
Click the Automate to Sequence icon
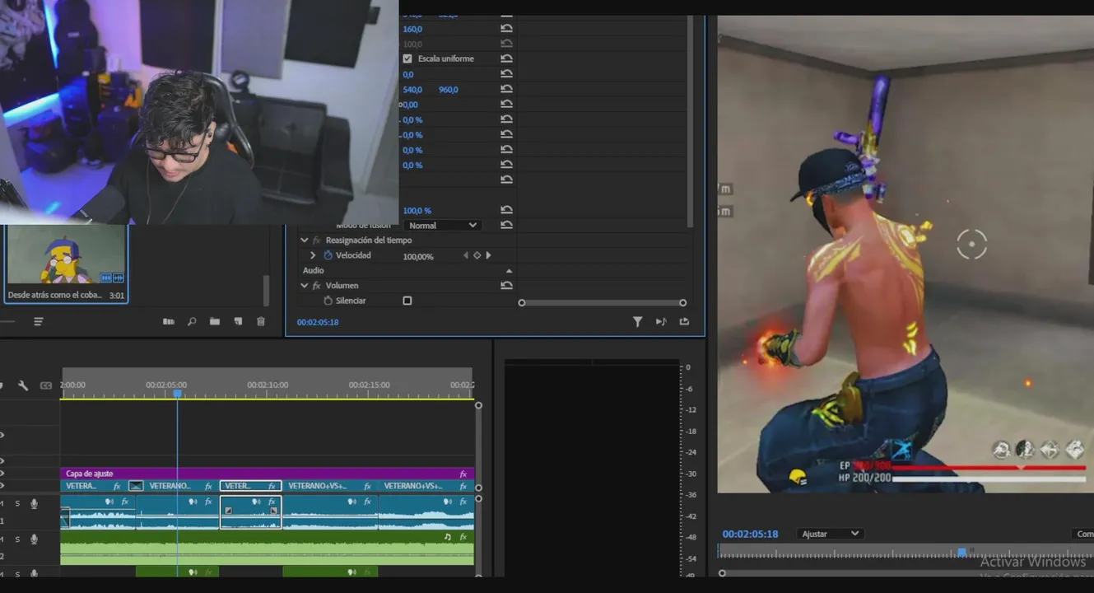[169, 322]
